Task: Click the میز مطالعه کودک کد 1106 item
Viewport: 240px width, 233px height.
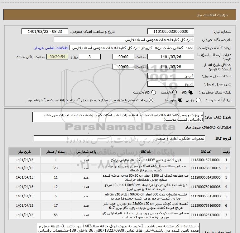Action: tap(146, 178)
